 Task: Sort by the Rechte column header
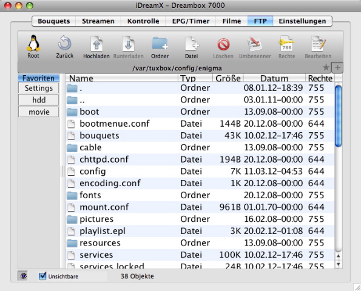tap(320, 78)
